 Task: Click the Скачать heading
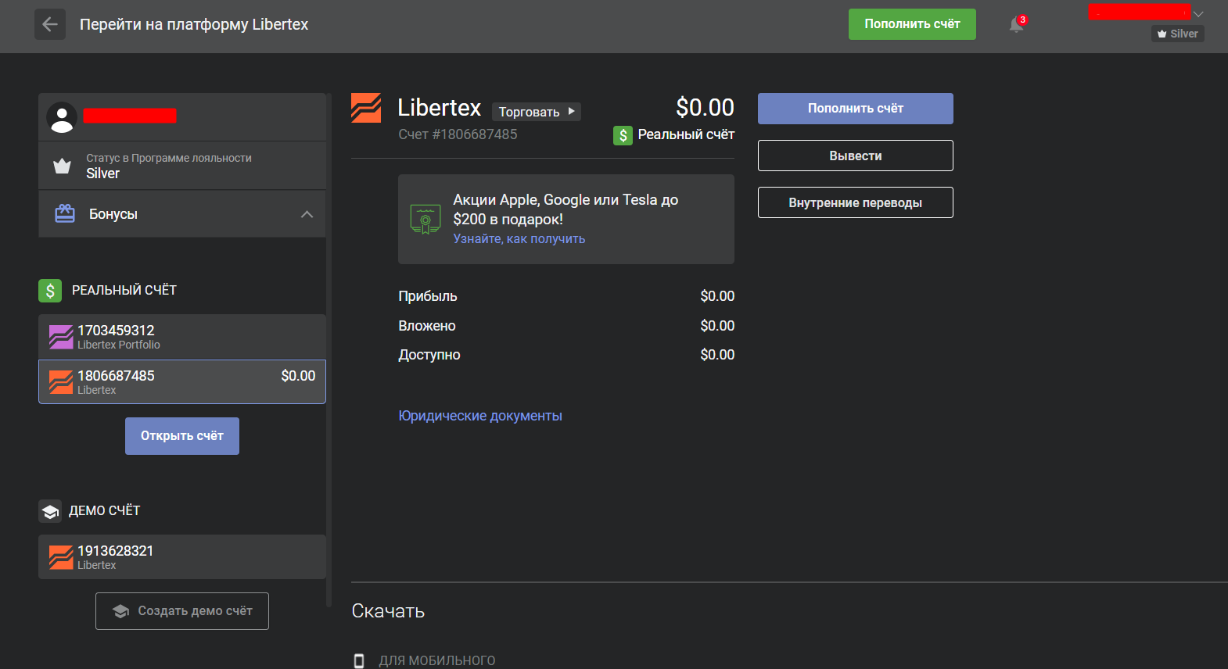(x=388, y=611)
